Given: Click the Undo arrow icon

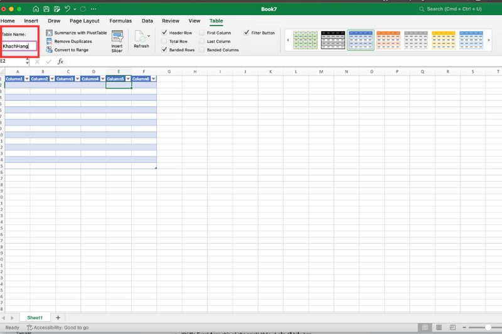Looking at the screenshot, I should click(x=67, y=9).
